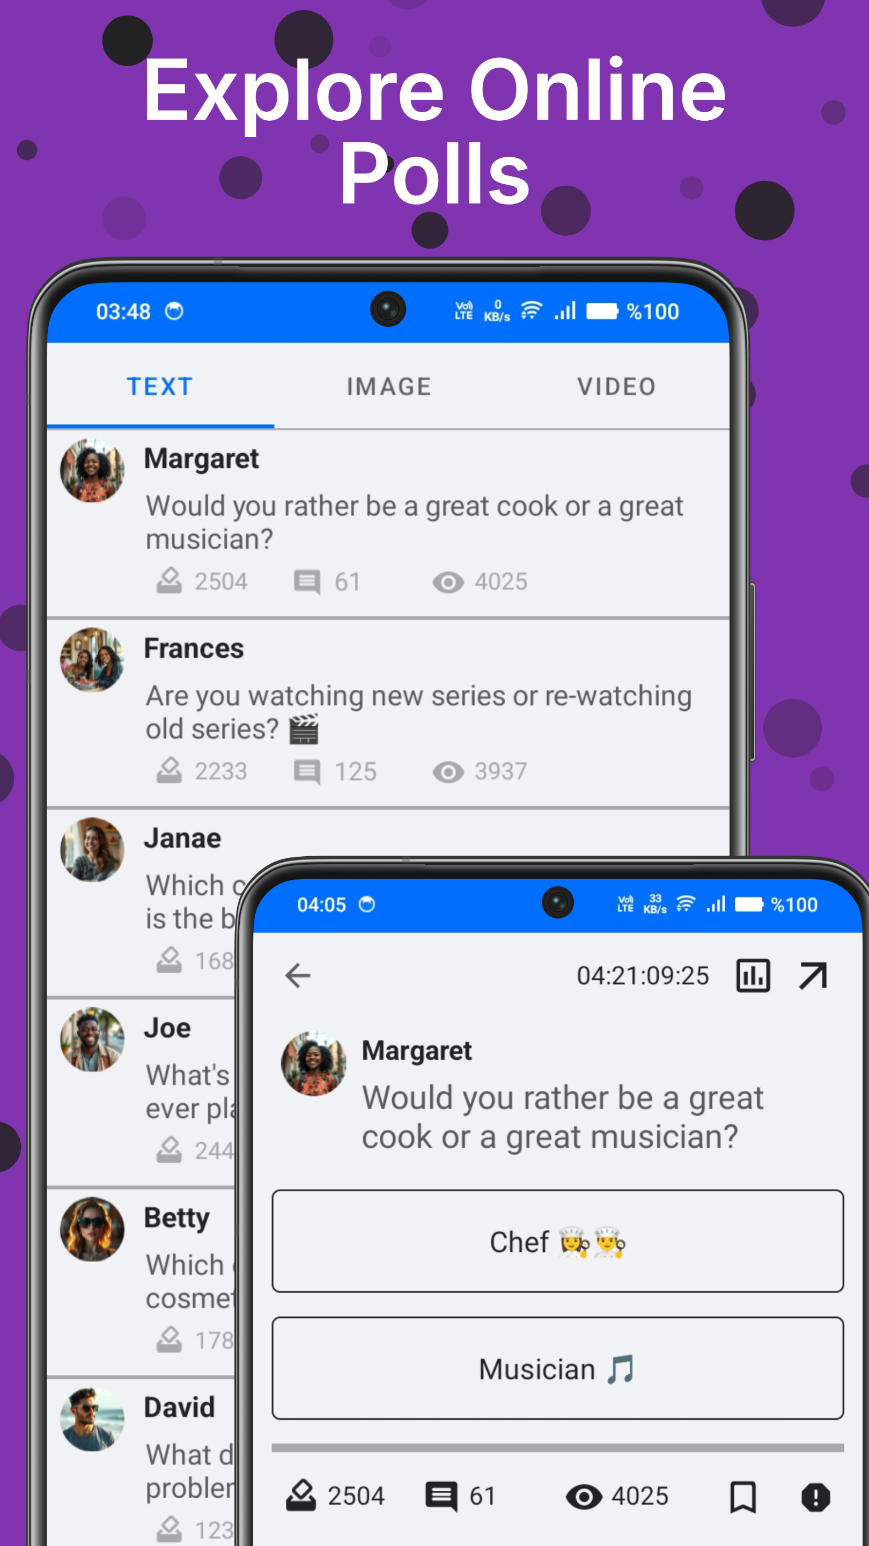
Task: Click the Frances username
Action: click(194, 648)
